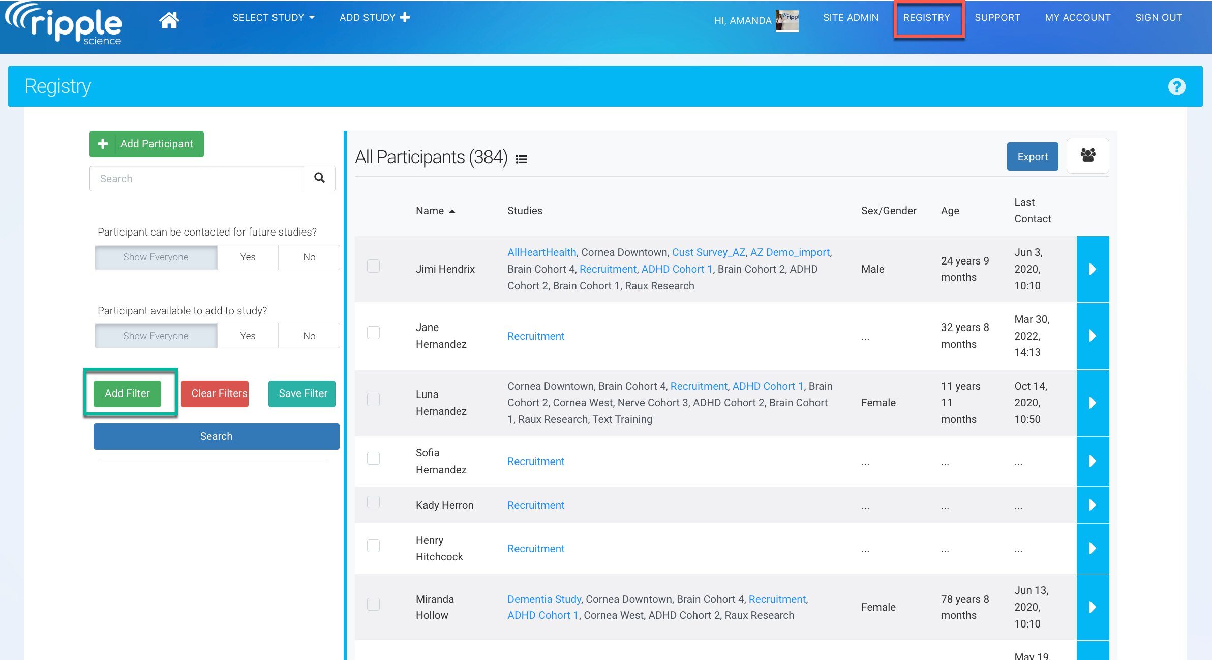Click the home icon in header
Screen dimensions: 1212x660
[169, 20]
